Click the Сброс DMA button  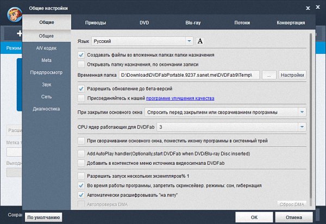(292, 204)
